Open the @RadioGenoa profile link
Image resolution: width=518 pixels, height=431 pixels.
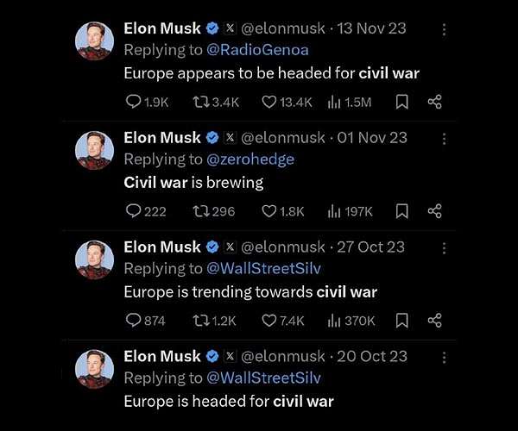pos(257,50)
